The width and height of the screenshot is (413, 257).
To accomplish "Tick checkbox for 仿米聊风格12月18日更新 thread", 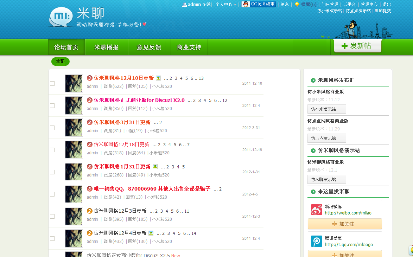I will [x=52, y=150].
